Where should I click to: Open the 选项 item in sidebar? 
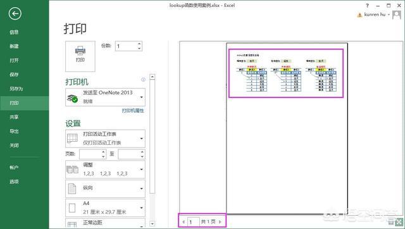[14, 182]
